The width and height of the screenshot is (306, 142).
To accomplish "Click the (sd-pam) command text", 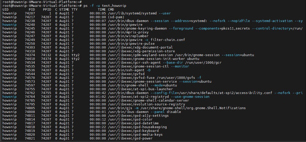I will point(116,17).
